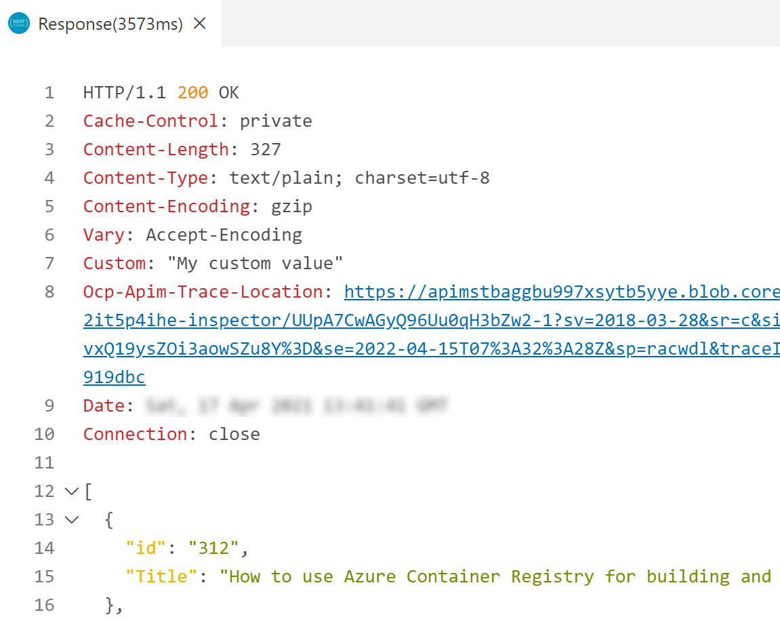The height and width of the screenshot is (619, 780).
Task: Click the "My custom value" header value
Action: point(255,263)
